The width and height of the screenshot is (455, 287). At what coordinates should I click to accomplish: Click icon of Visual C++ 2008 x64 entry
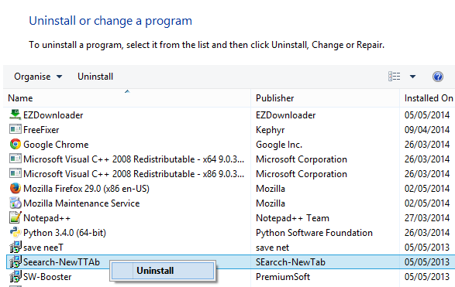15,159
